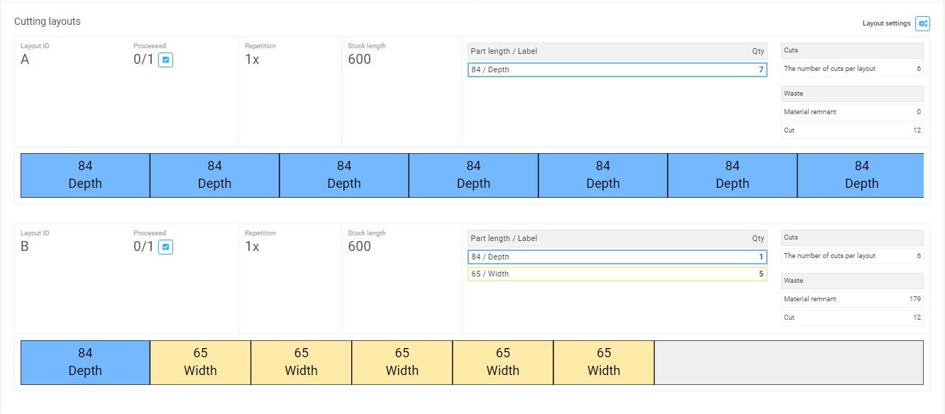The width and height of the screenshot is (945, 414).
Task: Click the first yellow Width segment in layout B
Action: coord(200,362)
